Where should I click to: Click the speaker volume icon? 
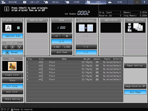(137, 2)
